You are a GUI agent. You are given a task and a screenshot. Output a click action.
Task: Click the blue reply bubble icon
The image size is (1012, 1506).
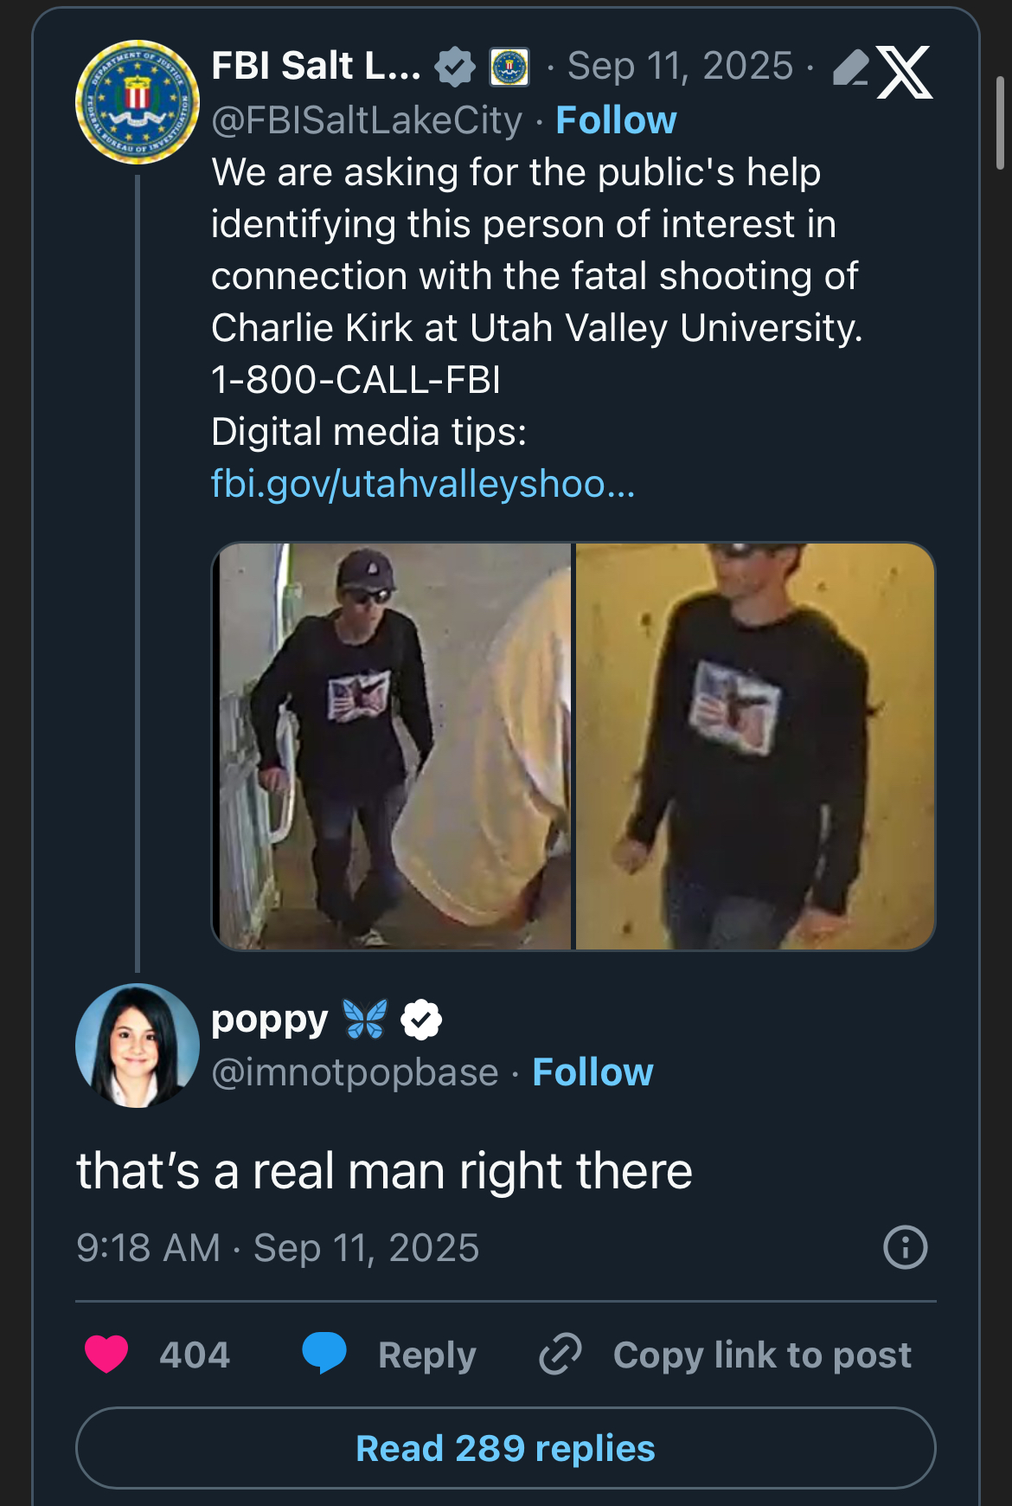[x=324, y=1353]
